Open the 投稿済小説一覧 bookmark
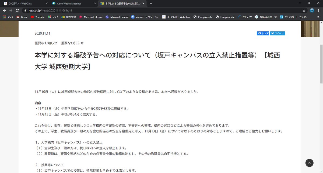Viewport: 323px width, 173px height. coord(266,17)
